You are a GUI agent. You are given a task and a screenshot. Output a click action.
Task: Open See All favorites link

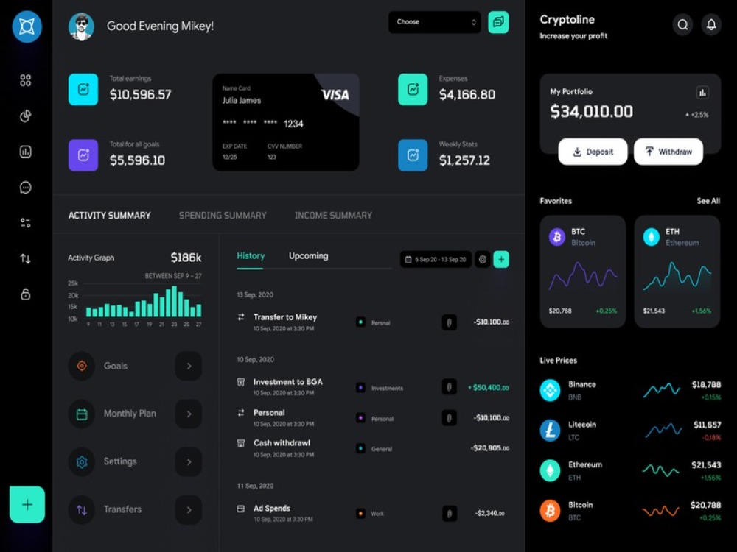pyautogui.click(x=708, y=200)
